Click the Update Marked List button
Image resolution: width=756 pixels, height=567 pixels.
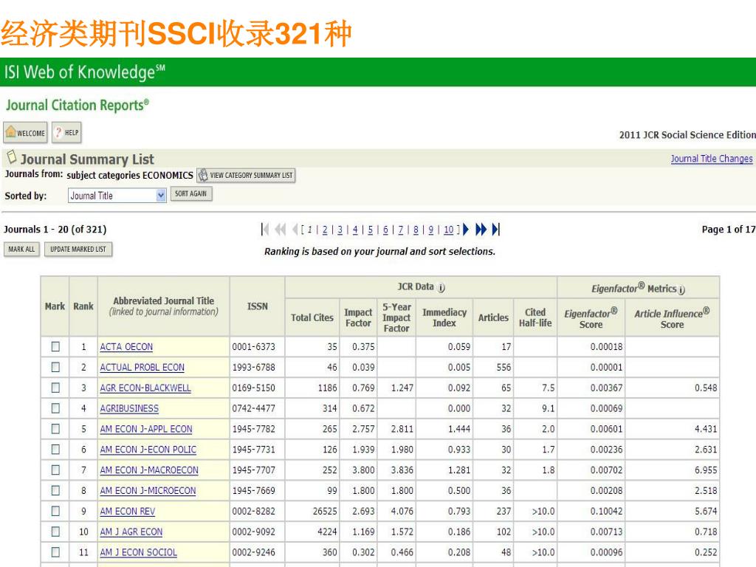(x=78, y=250)
